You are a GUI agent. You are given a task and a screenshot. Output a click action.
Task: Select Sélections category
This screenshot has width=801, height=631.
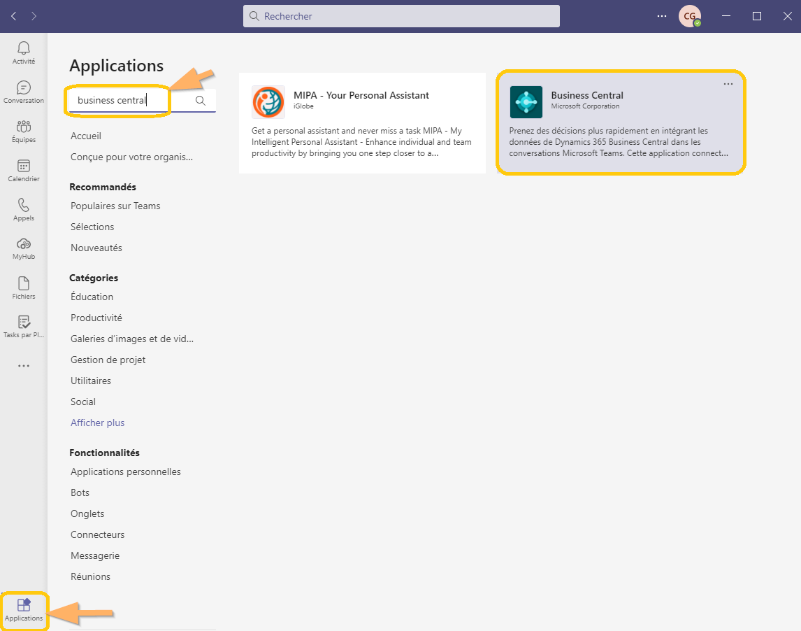pos(92,227)
